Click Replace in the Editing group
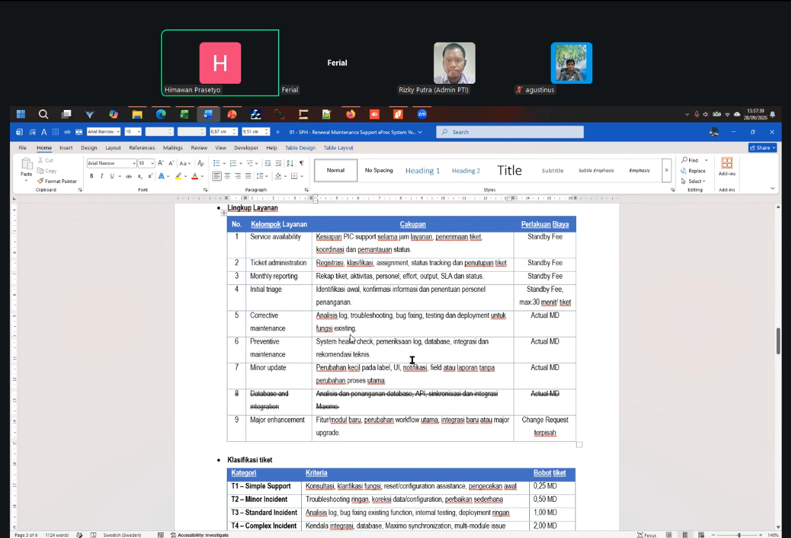This screenshot has width=791, height=538. click(694, 171)
